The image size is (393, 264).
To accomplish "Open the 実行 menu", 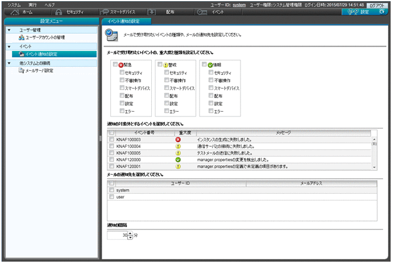I will tap(32, 4).
